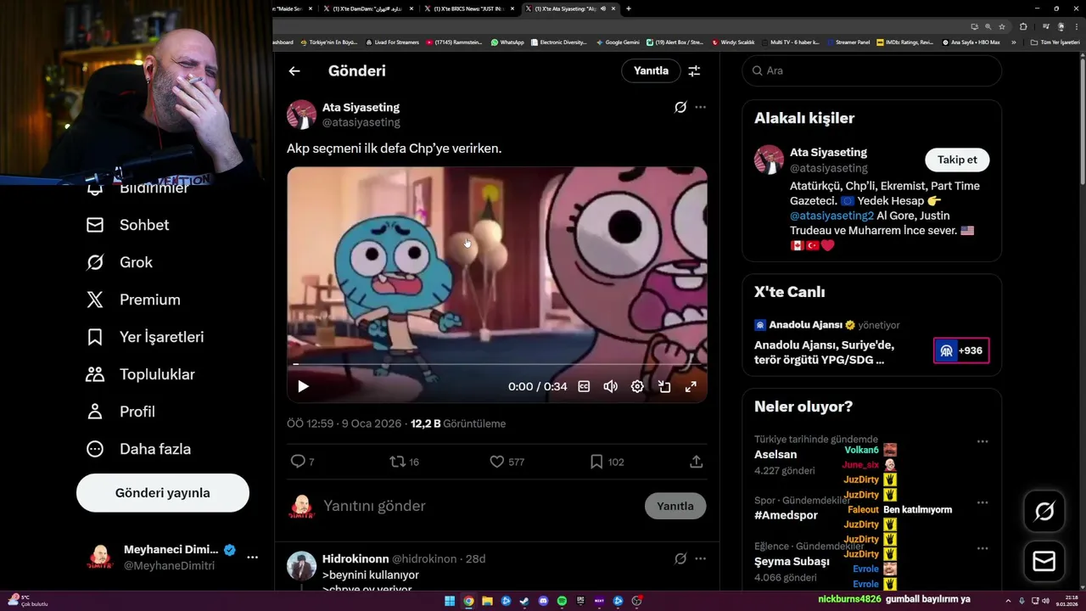Open more options for #Amedspor trend
The image size is (1086, 611).
982,502
